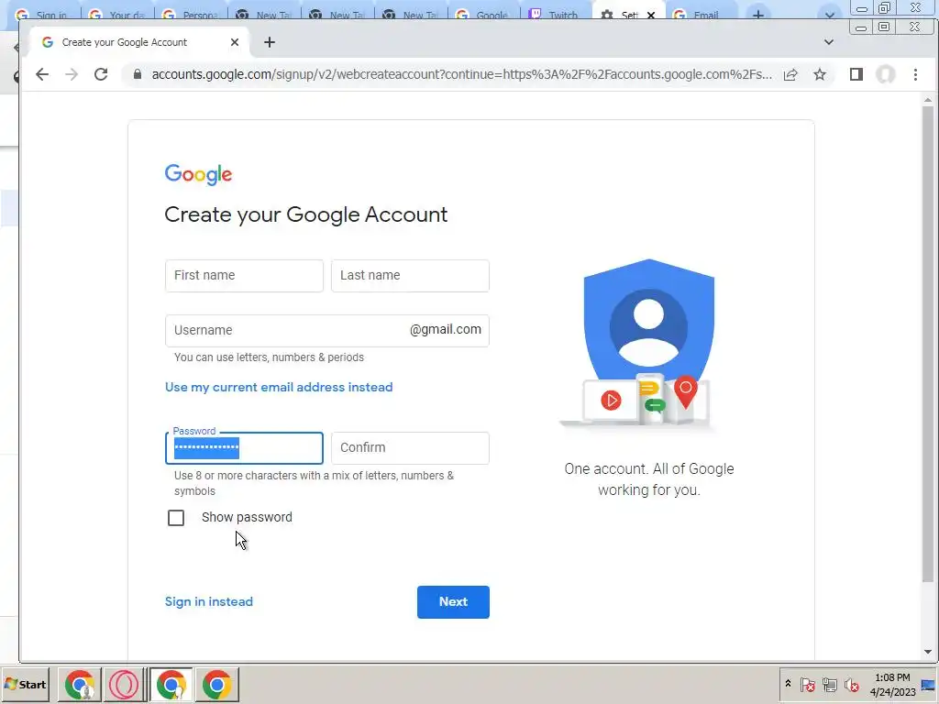The width and height of the screenshot is (939, 704).
Task: Open the Windows Start menu
Action: [x=25, y=684]
